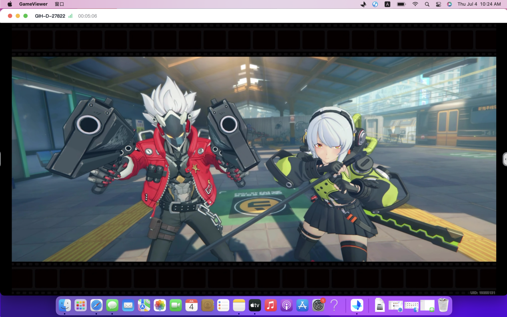Open the input source 'A' menu
The width and height of the screenshot is (507, 317).
coord(387,4)
